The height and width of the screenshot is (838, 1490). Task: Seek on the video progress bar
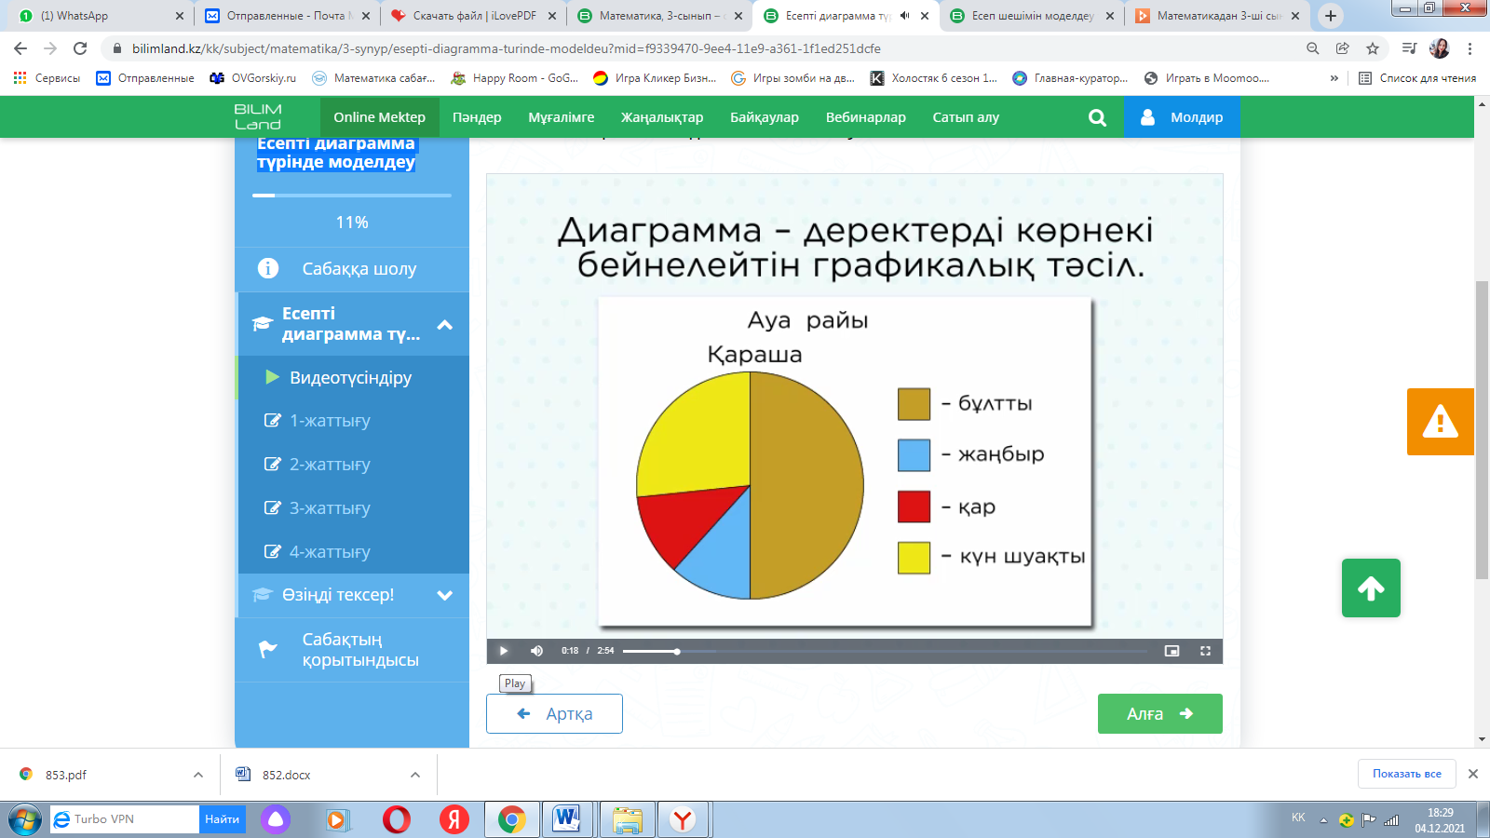pyautogui.click(x=885, y=651)
